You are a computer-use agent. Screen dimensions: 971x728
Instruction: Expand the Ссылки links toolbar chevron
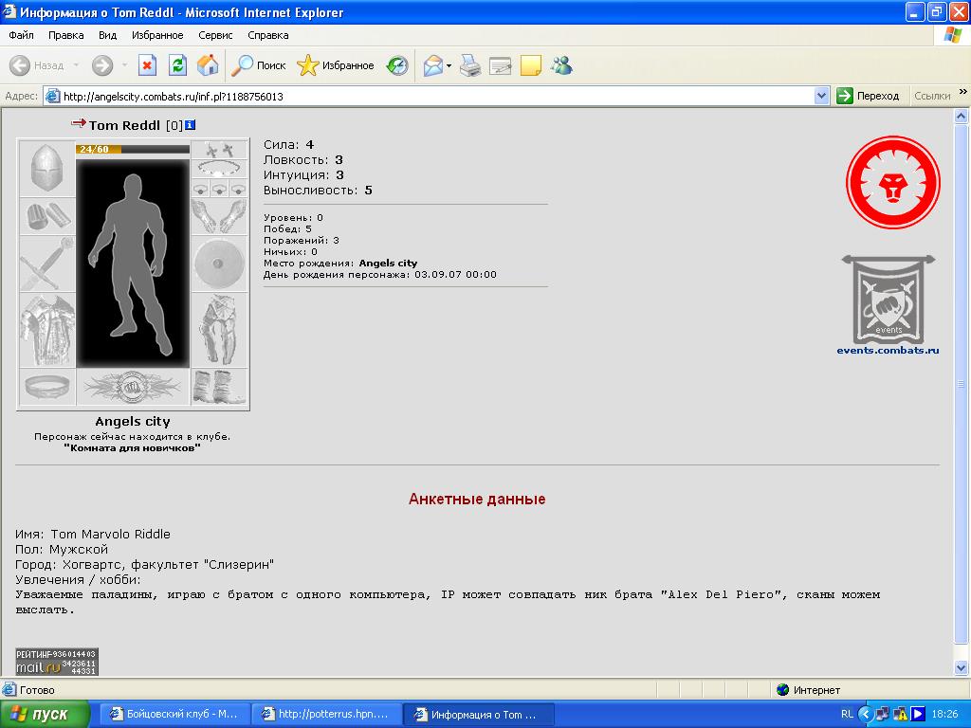coord(963,92)
